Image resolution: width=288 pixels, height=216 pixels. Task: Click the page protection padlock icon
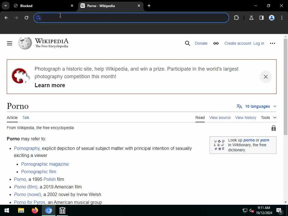click(x=273, y=128)
